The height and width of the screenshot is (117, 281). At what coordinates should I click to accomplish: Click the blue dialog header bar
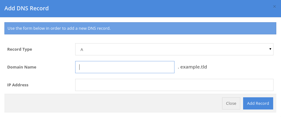(x=140, y=8)
